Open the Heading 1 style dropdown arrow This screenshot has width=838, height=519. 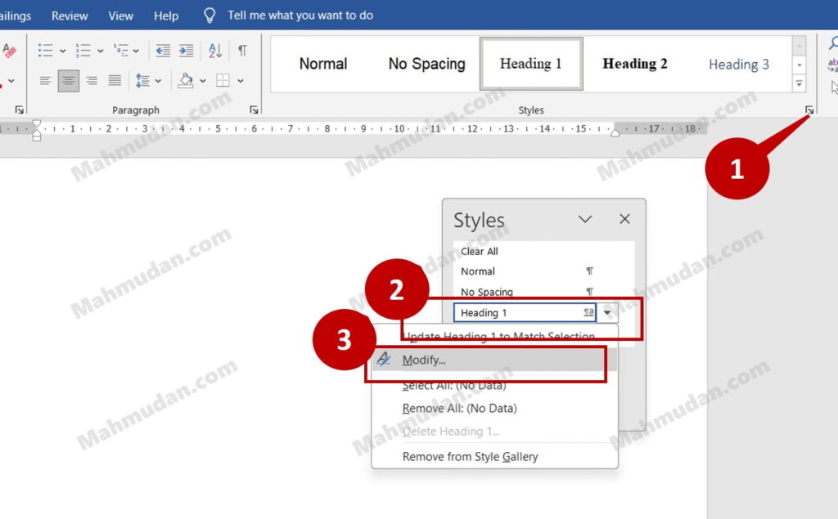coord(607,313)
